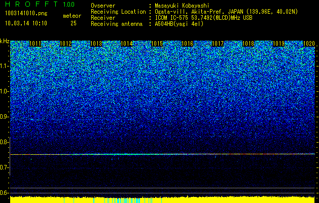Click the 1014 time marker

[x=127, y=44]
